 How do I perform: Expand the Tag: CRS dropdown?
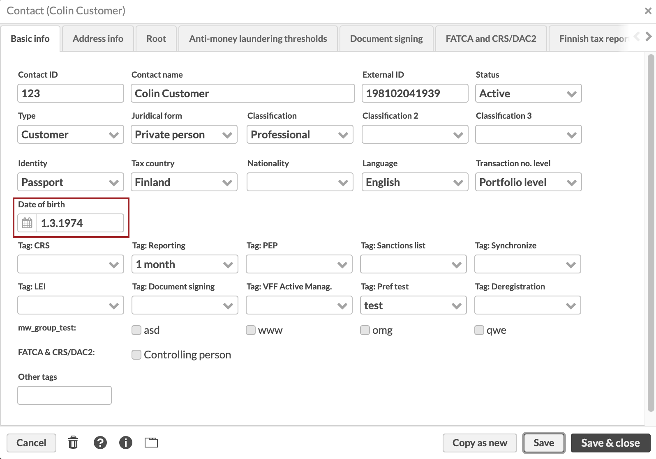[x=71, y=264]
